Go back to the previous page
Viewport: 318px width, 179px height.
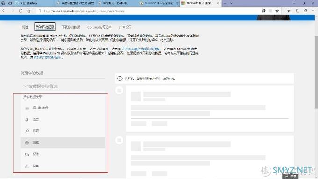pyautogui.click(x=3, y=11)
